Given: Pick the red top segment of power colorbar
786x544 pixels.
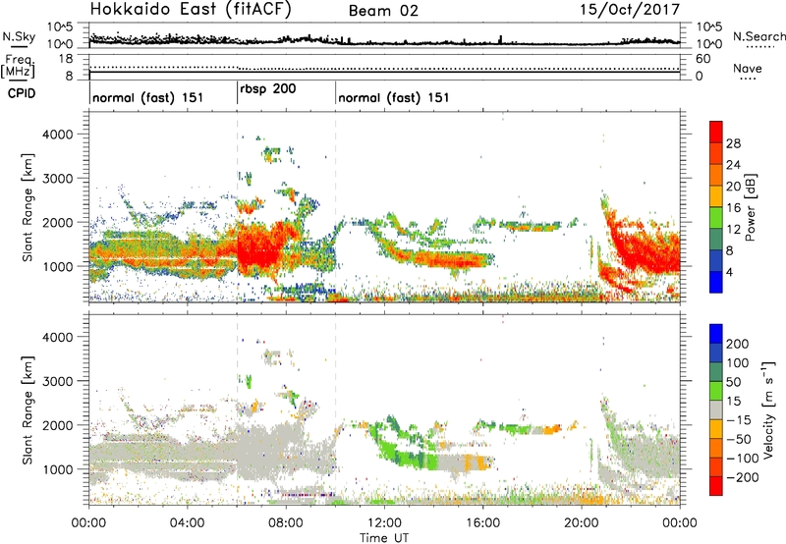Looking at the screenshot, I should [x=716, y=132].
